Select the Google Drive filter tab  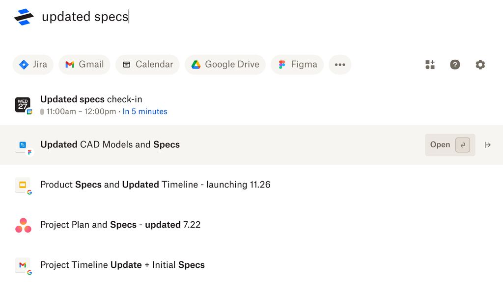tap(224, 64)
